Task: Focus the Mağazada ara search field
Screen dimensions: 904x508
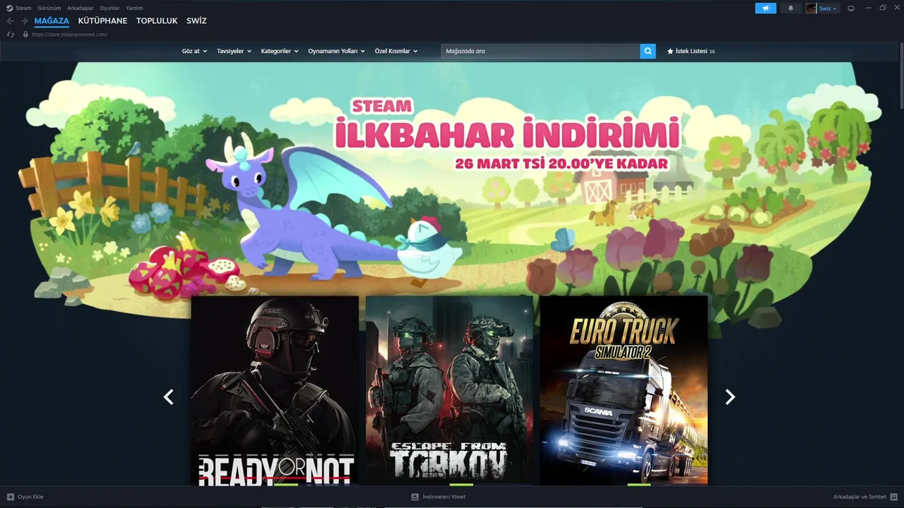Action: pyautogui.click(x=541, y=51)
